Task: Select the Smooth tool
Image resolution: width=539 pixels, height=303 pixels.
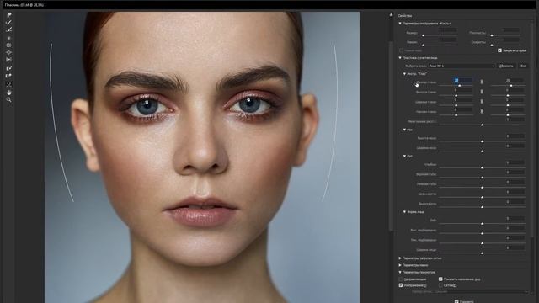Action: 9,30
